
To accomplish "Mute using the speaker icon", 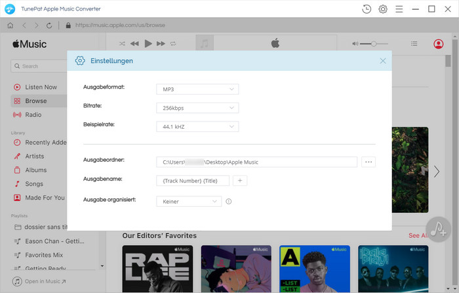I will tap(355, 44).
